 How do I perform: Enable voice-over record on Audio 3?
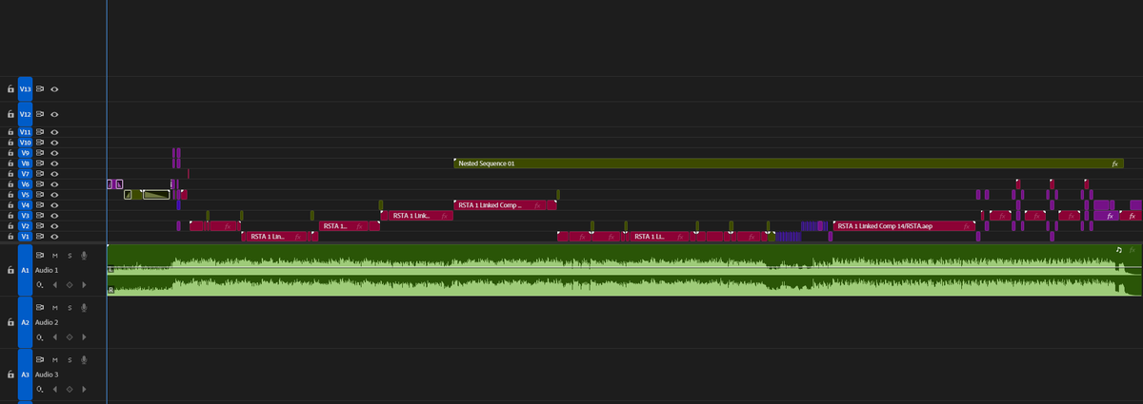point(84,360)
